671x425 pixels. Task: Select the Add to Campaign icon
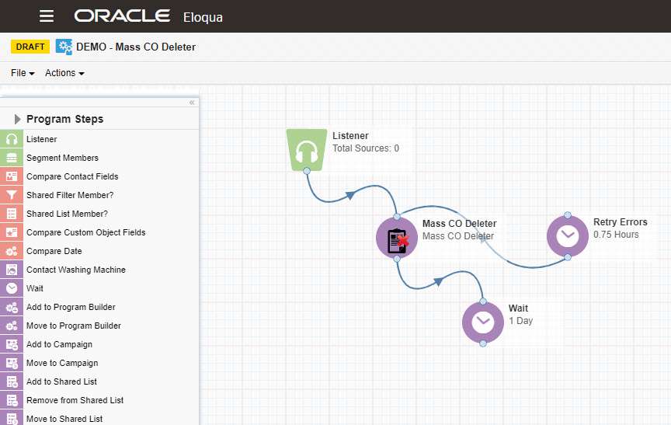[x=12, y=344]
